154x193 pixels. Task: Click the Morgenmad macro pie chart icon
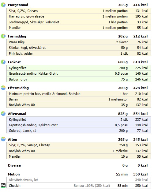click(x=3, y=5)
